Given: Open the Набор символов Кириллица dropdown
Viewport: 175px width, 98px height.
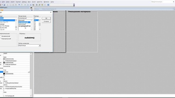Looking at the screenshot, I should tap(40, 45).
